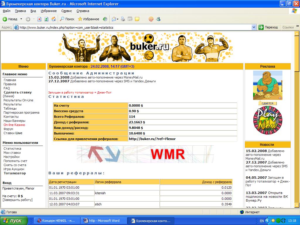Expand the Назад history dropdown arrow

pyautogui.click(x=21, y=19)
